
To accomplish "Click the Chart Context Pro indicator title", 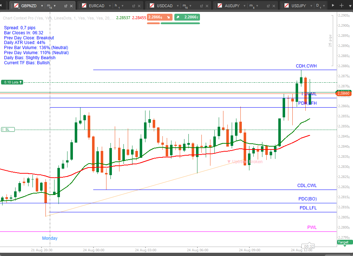I will [x=58, y=18].
